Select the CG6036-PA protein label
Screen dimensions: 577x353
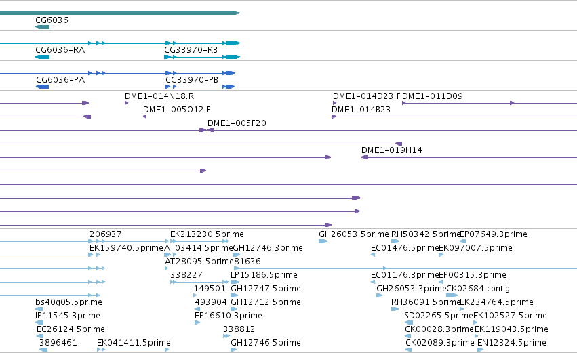[x=60, y=79]
